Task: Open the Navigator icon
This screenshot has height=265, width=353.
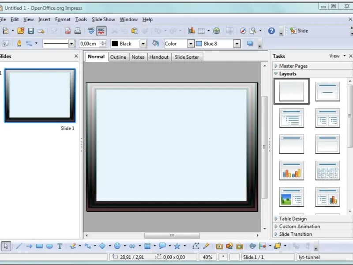Action: coord(243,30)
